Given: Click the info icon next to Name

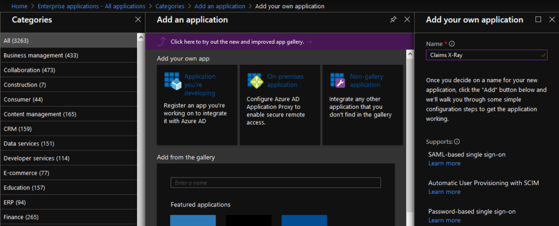Looking at the screenshot, I should click(x=452, y=44).
